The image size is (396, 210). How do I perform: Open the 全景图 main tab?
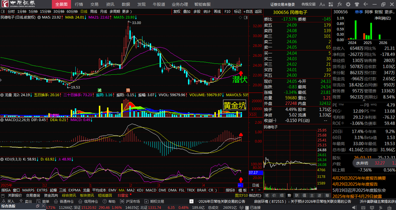click(61, 4)
